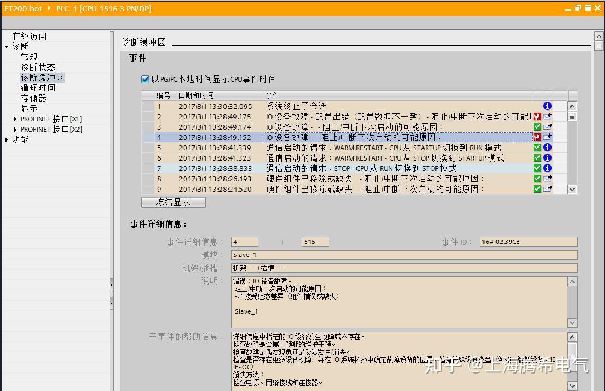605x391 pixels.
Task: Click the outgoing event icon on row 8
Action: (548, 179)
